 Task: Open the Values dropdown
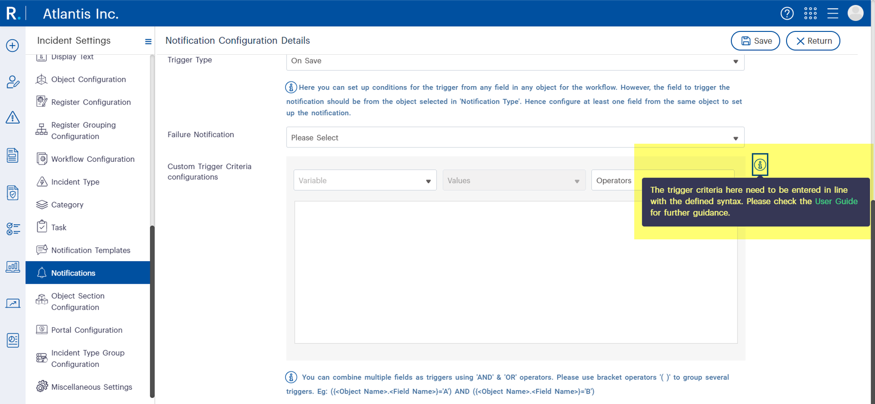click(514, 180)
